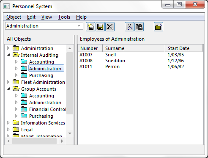Screen dimensions: 208x158
Task: Click the Save floppy disk icon
Action: click(100, 27)
